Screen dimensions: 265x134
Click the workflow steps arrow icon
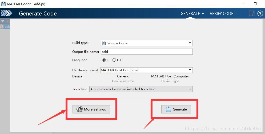[x=6, y=13]
